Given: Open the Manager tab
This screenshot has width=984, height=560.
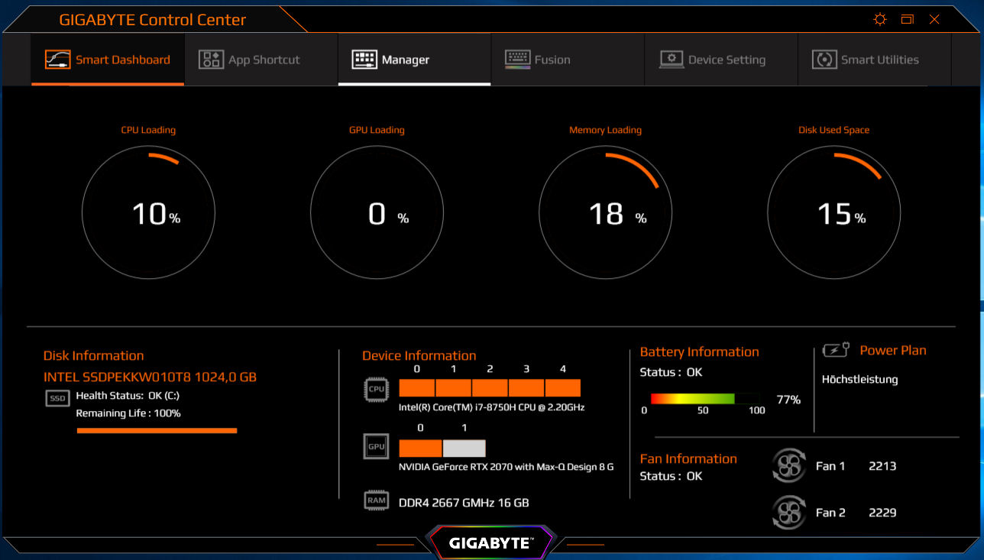Looking at the screenshot, I should point(414,60).
